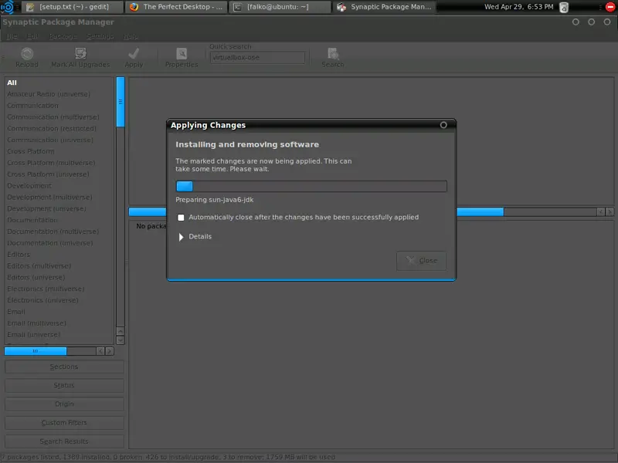Click the Search Results button

[64, 441]
